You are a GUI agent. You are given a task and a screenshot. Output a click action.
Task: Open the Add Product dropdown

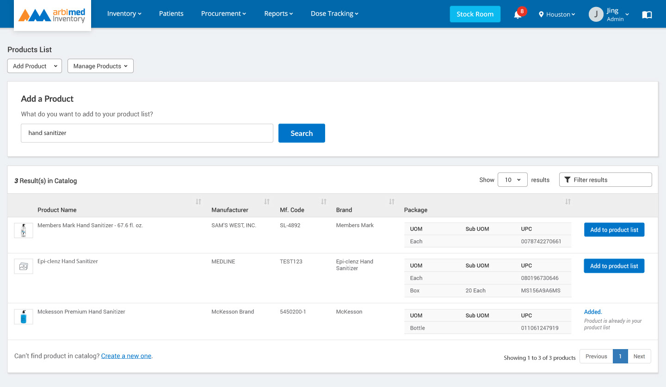[x=35, y=66]
